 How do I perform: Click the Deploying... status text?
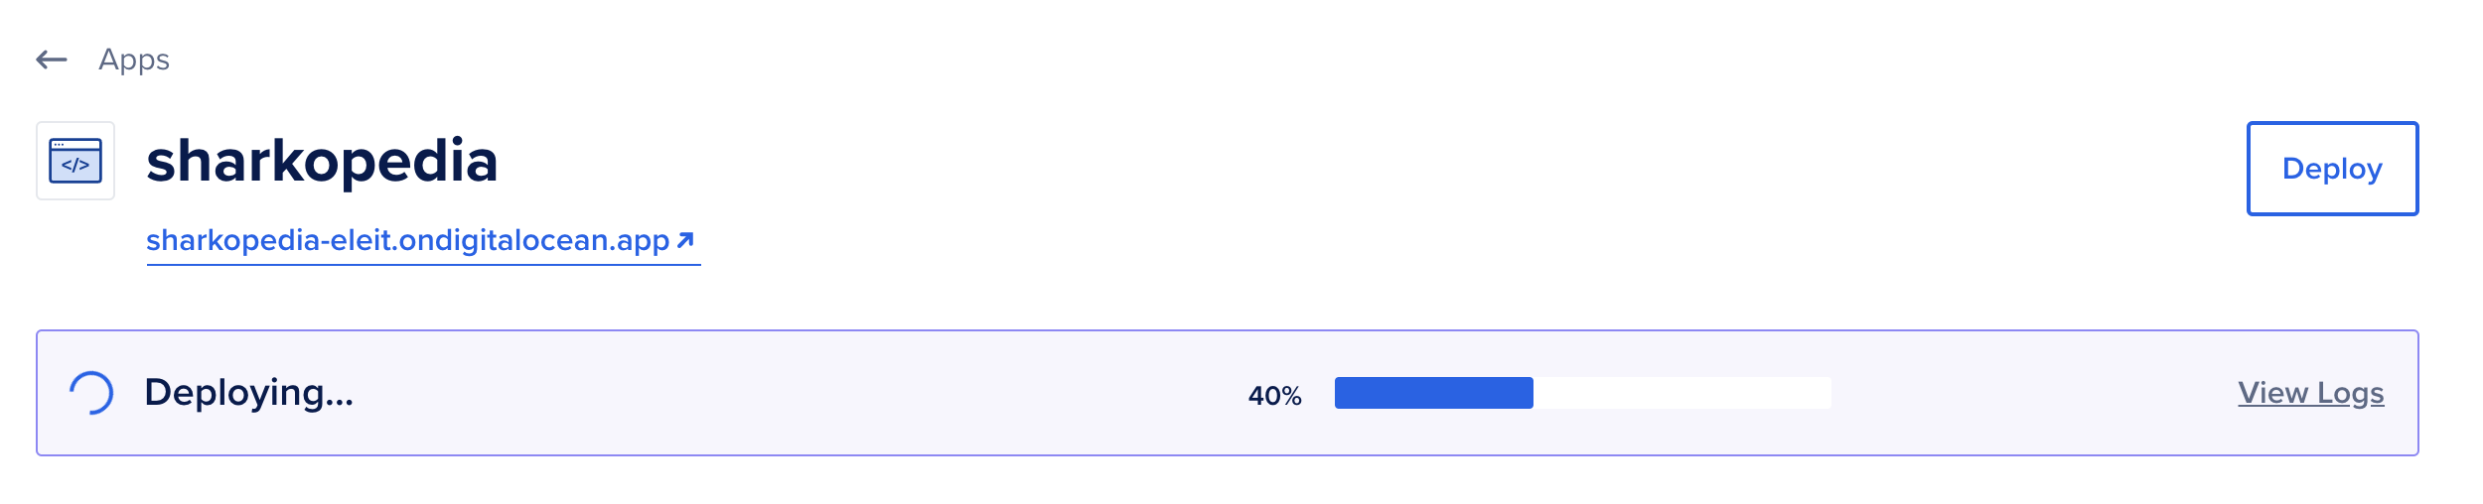pos(249,393)
